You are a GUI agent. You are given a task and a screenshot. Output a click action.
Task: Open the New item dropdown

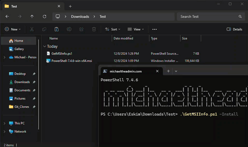click(x=13, y=29)
